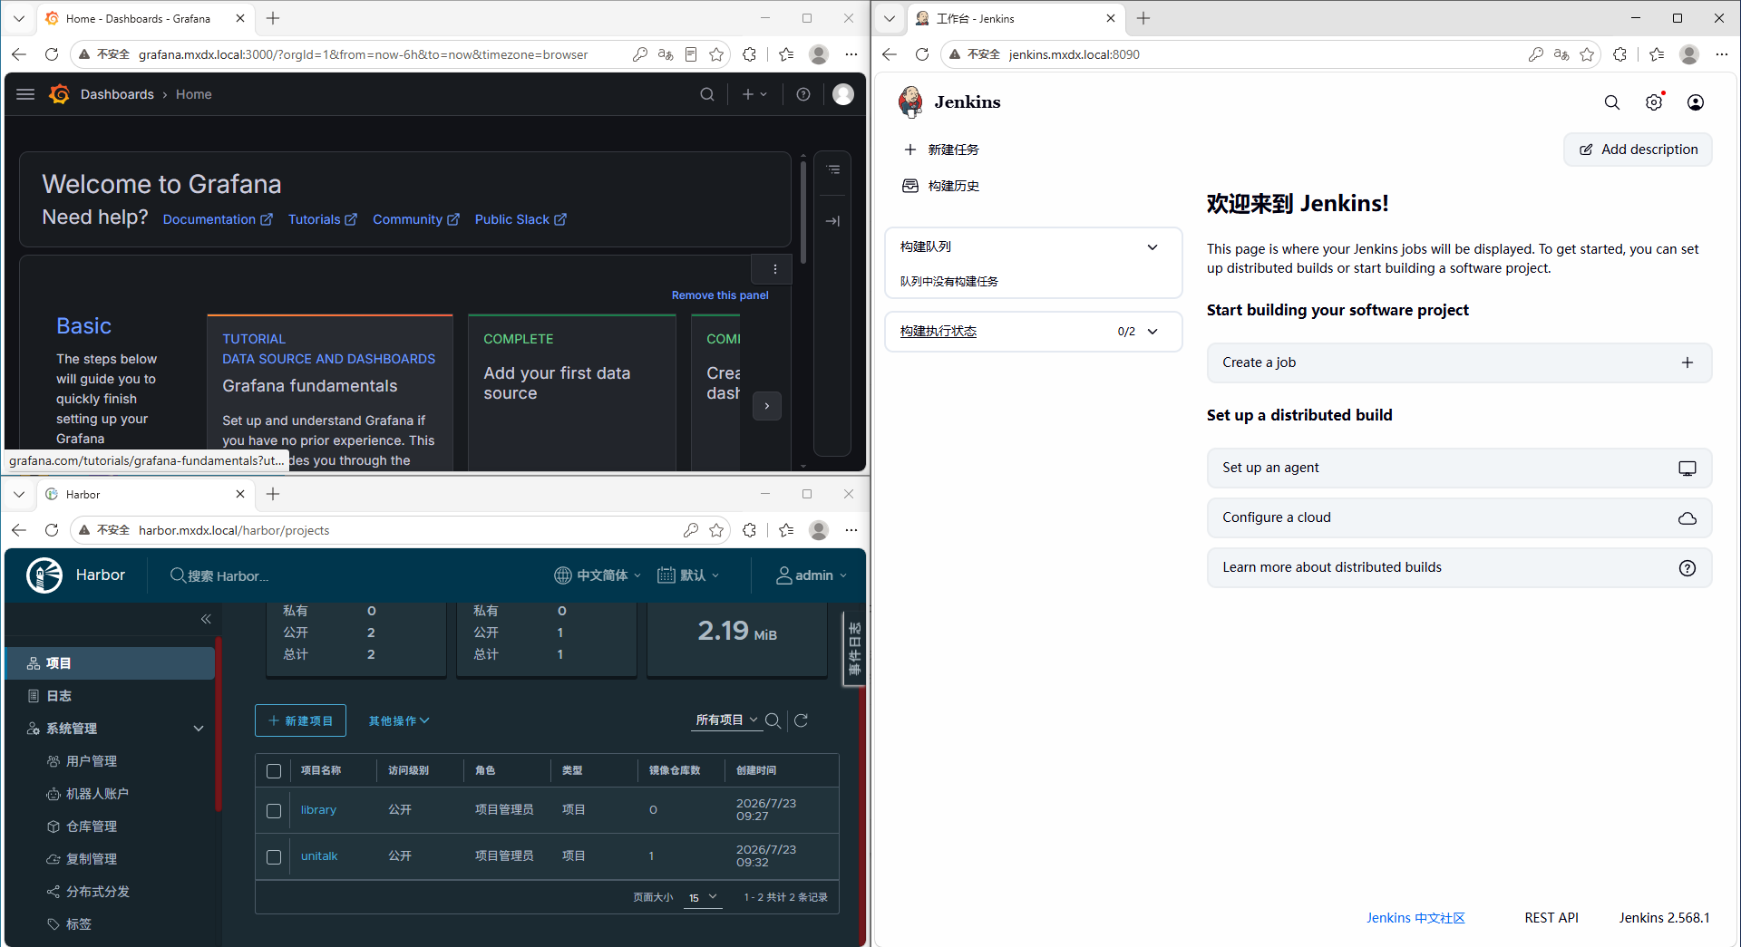Open Harbor admin user dropdown

(x=812, y=575)
